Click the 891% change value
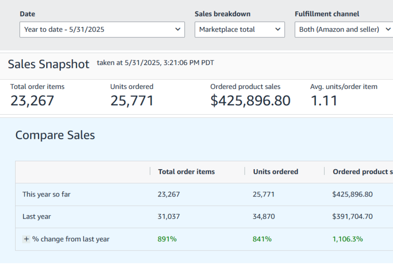 tap(167, 239)
